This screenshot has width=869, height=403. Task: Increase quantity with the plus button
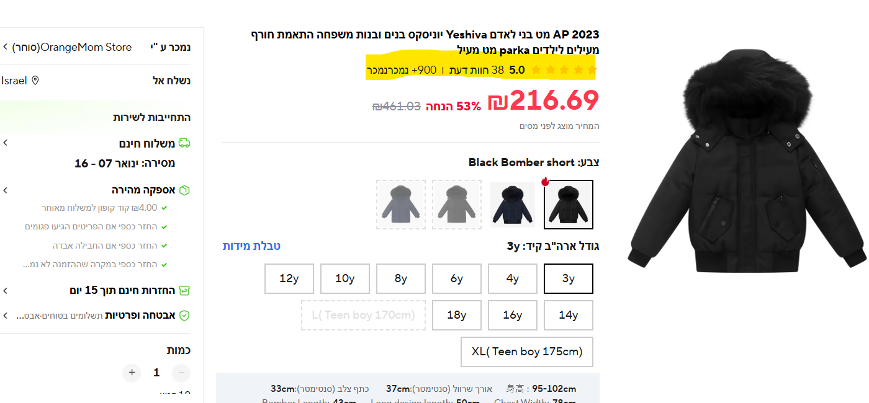coord(132,373)
